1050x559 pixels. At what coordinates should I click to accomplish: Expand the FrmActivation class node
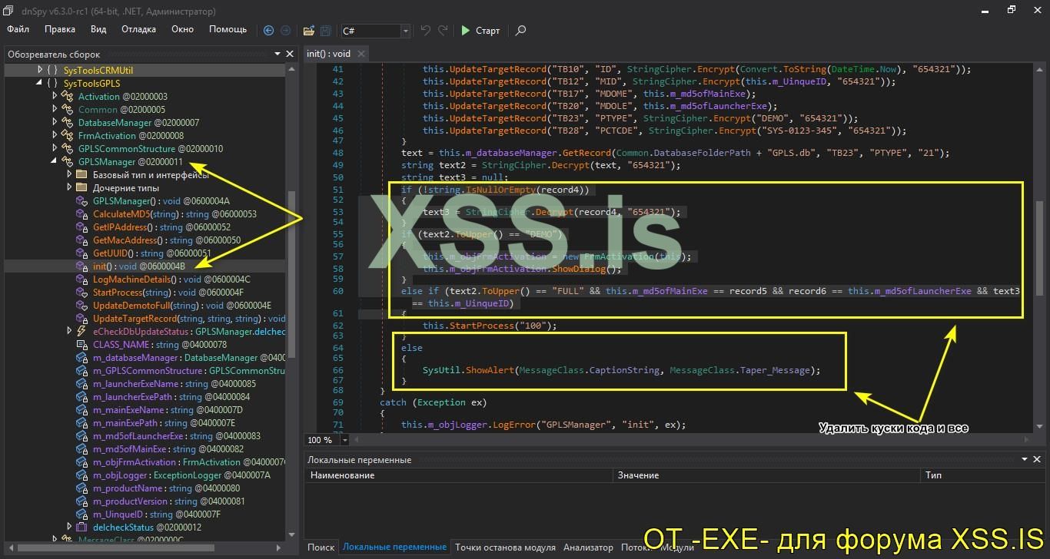(x=55, y=135)
